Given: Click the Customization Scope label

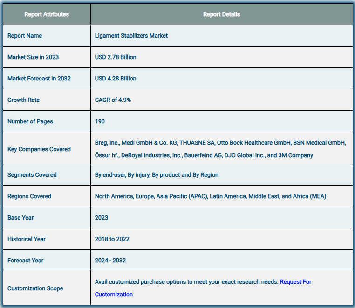Looking at the screenshot, I should tap(35, 288).
